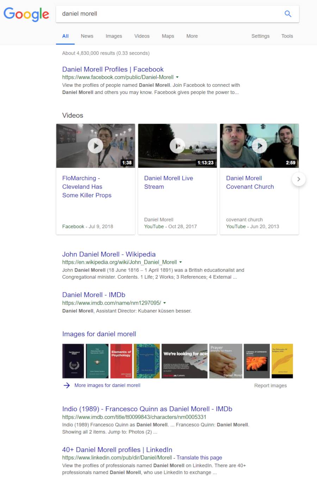Click YouTube - Oct 28, 2017 source text
The height and width of the screenshot is (481, 317).
[170, 226]
